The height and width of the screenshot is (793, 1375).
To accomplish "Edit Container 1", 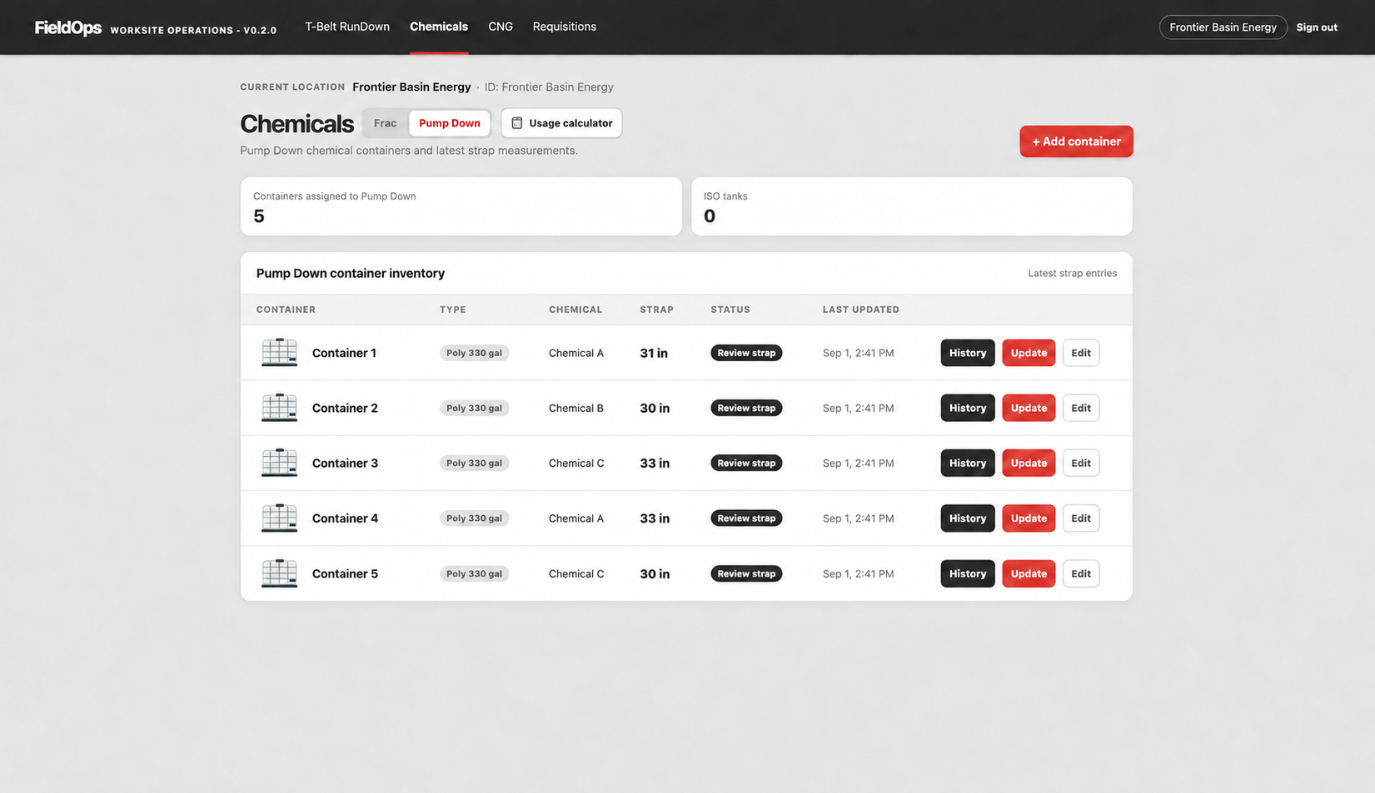I will (x=1081, y=353).
